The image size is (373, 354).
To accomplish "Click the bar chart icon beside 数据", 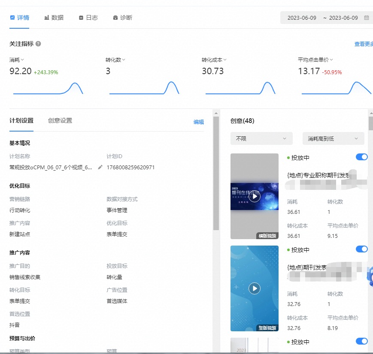I will click(47, 18).
